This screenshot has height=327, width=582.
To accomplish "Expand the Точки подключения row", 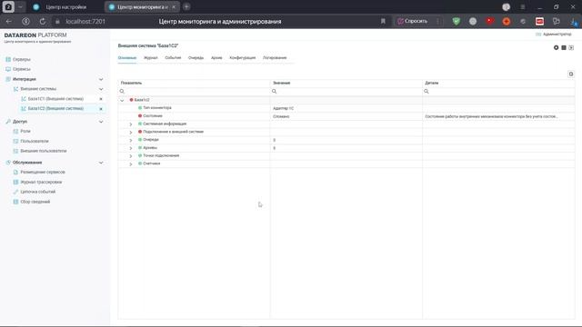I will [x=131, y=156].
